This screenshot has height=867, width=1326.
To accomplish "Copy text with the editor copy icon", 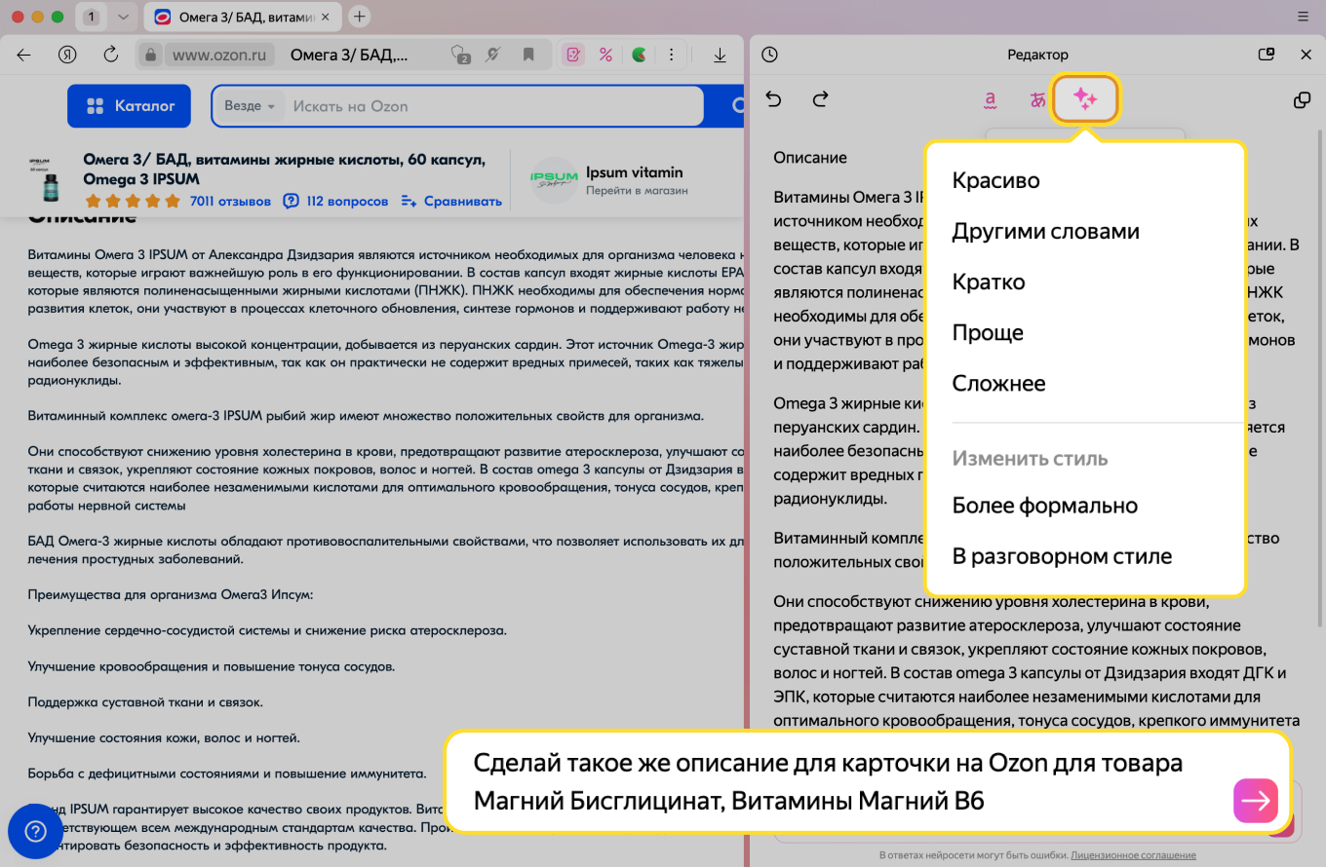I will point(1303,98).
